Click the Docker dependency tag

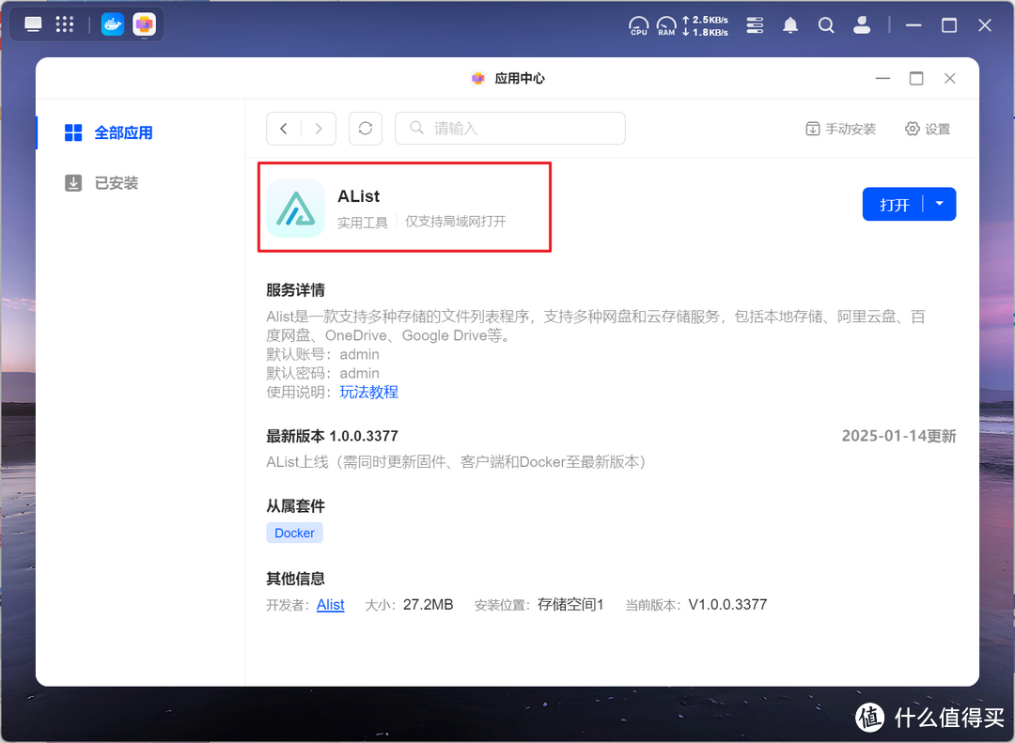(294, 533)
